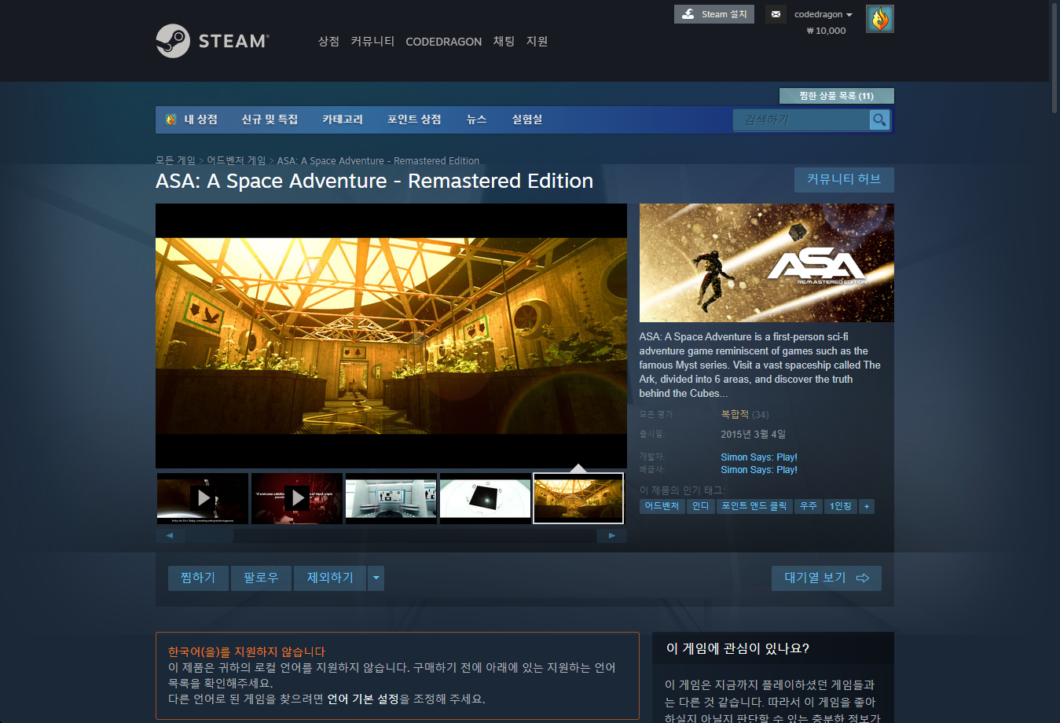The width and height of the screenshot is (1060, 723).
Task: Click the store search input field
Action: point(801,119)
